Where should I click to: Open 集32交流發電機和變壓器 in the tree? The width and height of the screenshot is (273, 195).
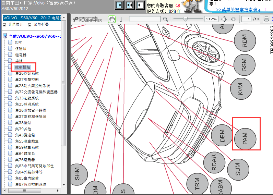[36, 92]
